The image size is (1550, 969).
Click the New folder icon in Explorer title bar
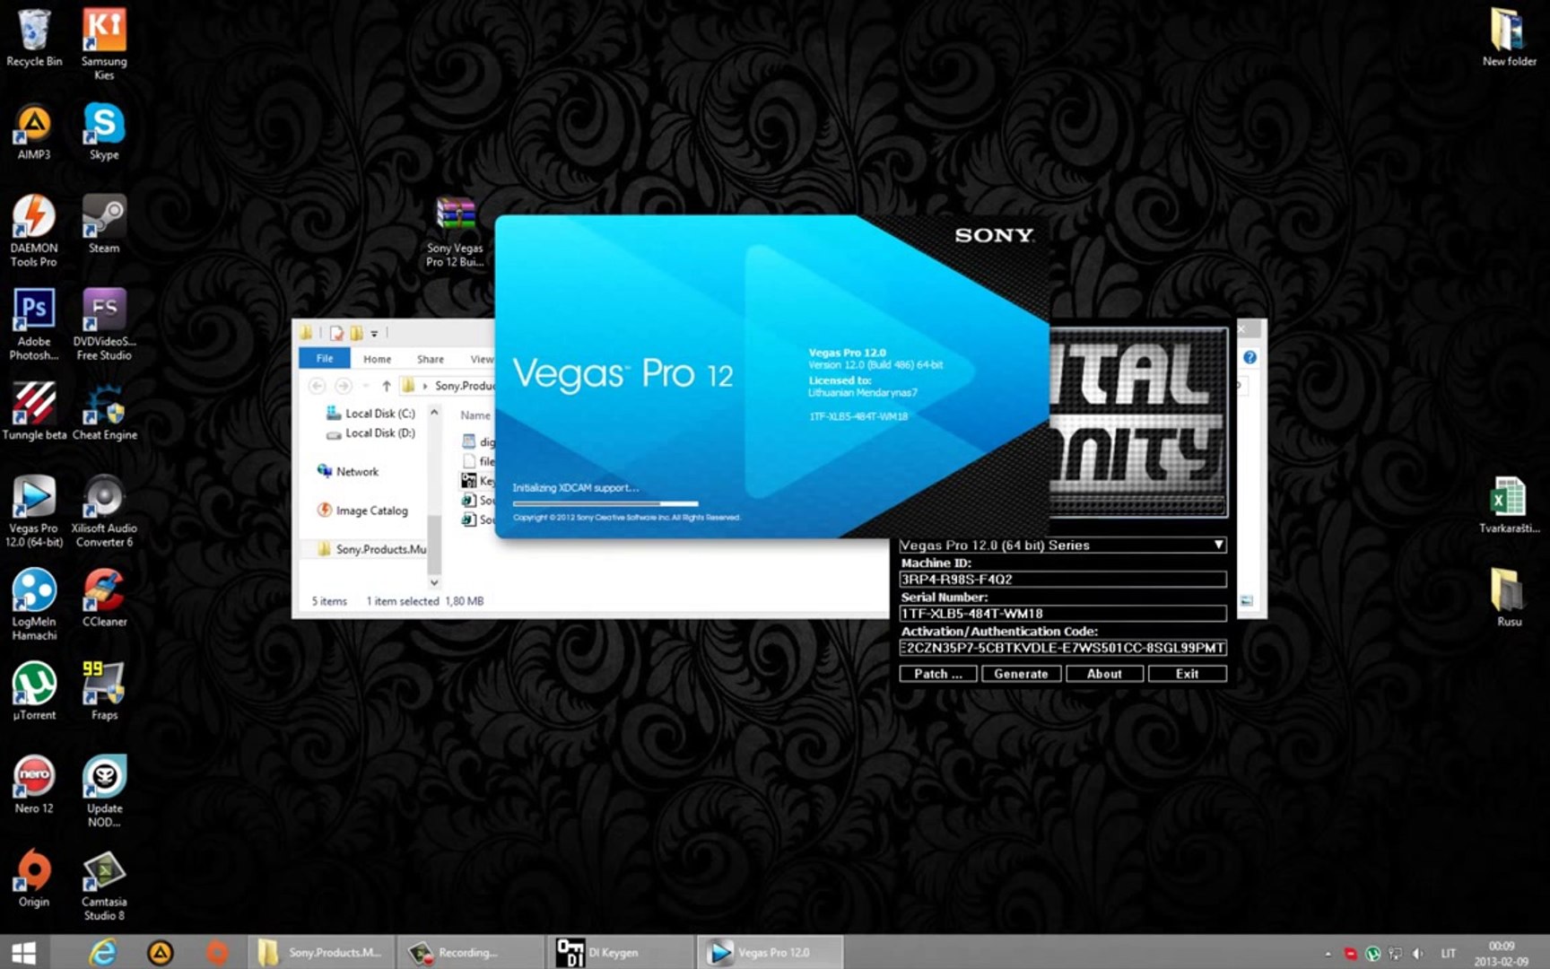click(356, 334)
